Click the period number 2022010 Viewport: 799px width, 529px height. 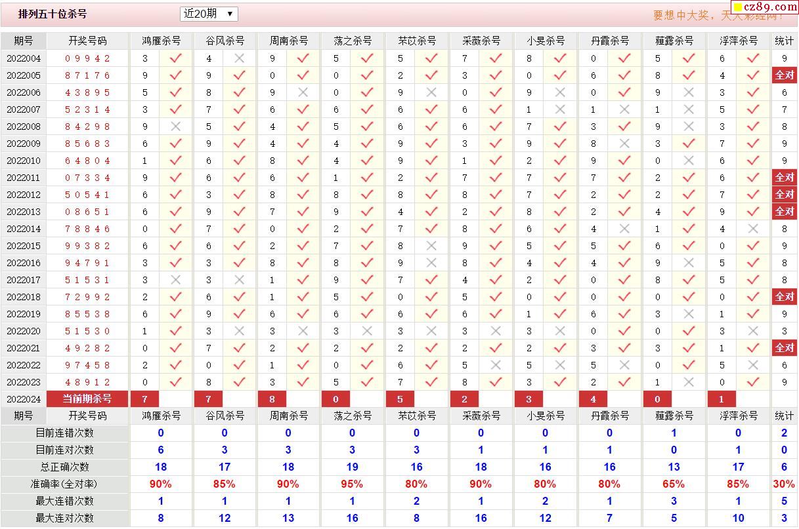click(24, 161)
